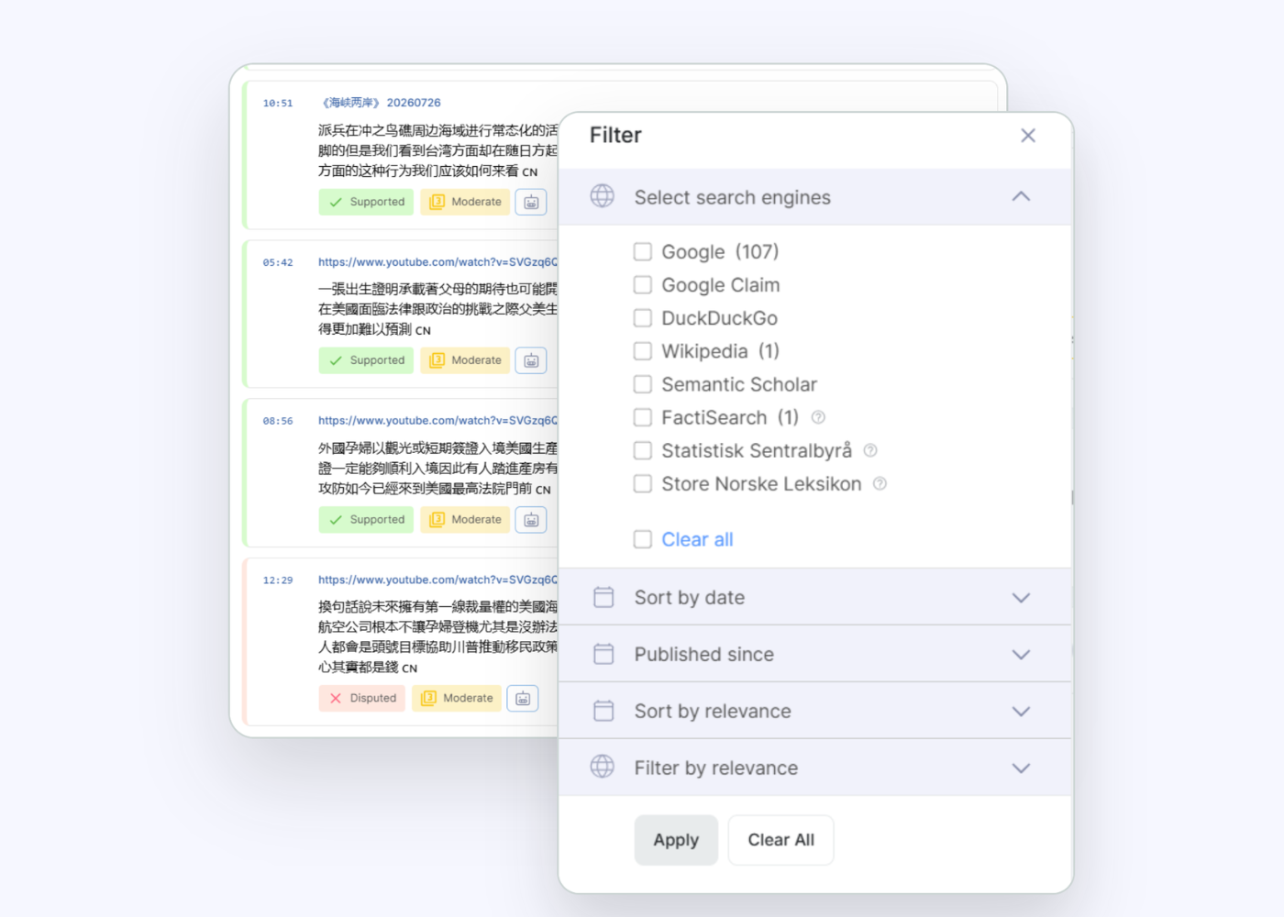Click the Supported tag on the 10:51 claim
The image size is (1284, 917).
point(366,202)
